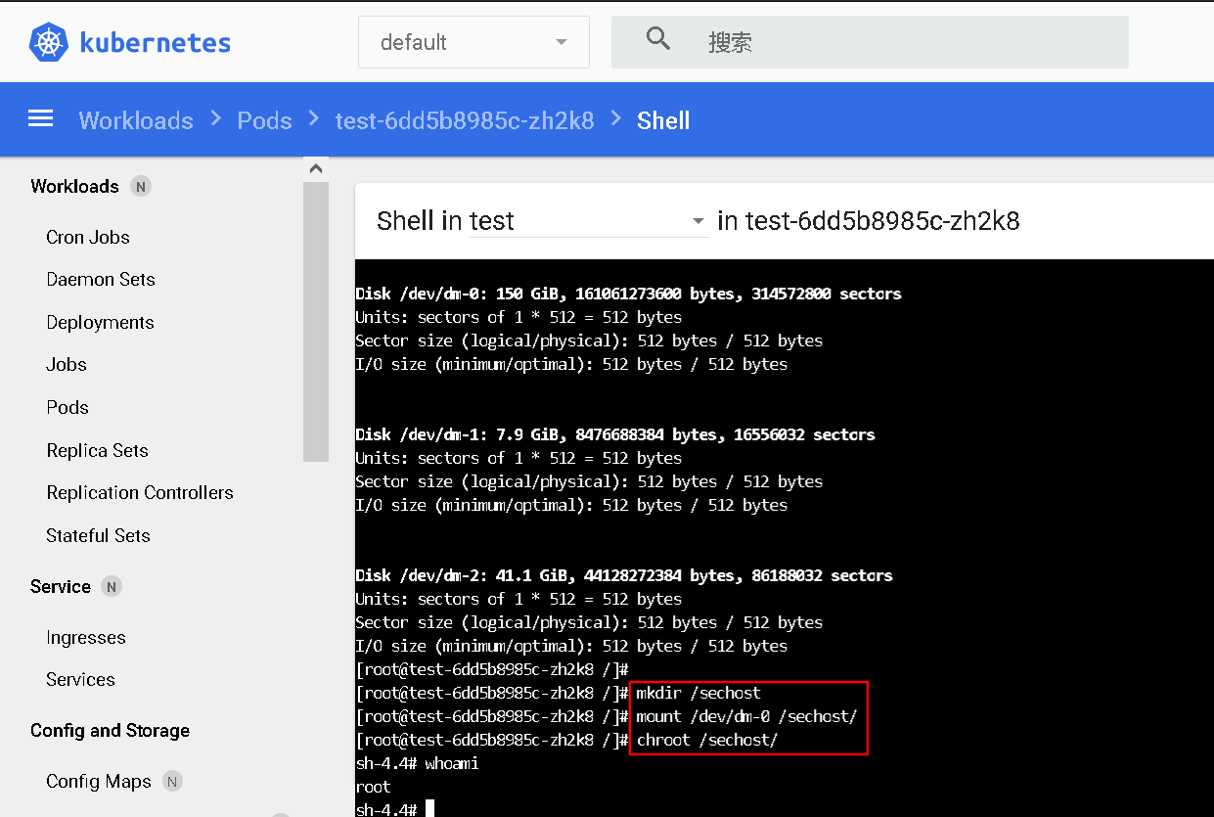Open the Workloads sidebar section
Screen dimensions: 1214x817
[74, 187]
